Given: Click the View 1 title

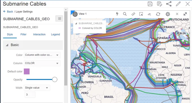Looking at the screenshot, I should point(82,14).
